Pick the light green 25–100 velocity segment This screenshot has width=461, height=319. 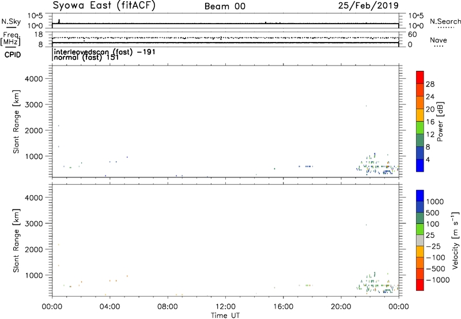(x=420, y=229)
